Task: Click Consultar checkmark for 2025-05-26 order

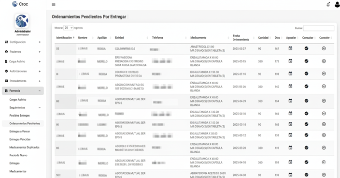Action: click(306, 87)
